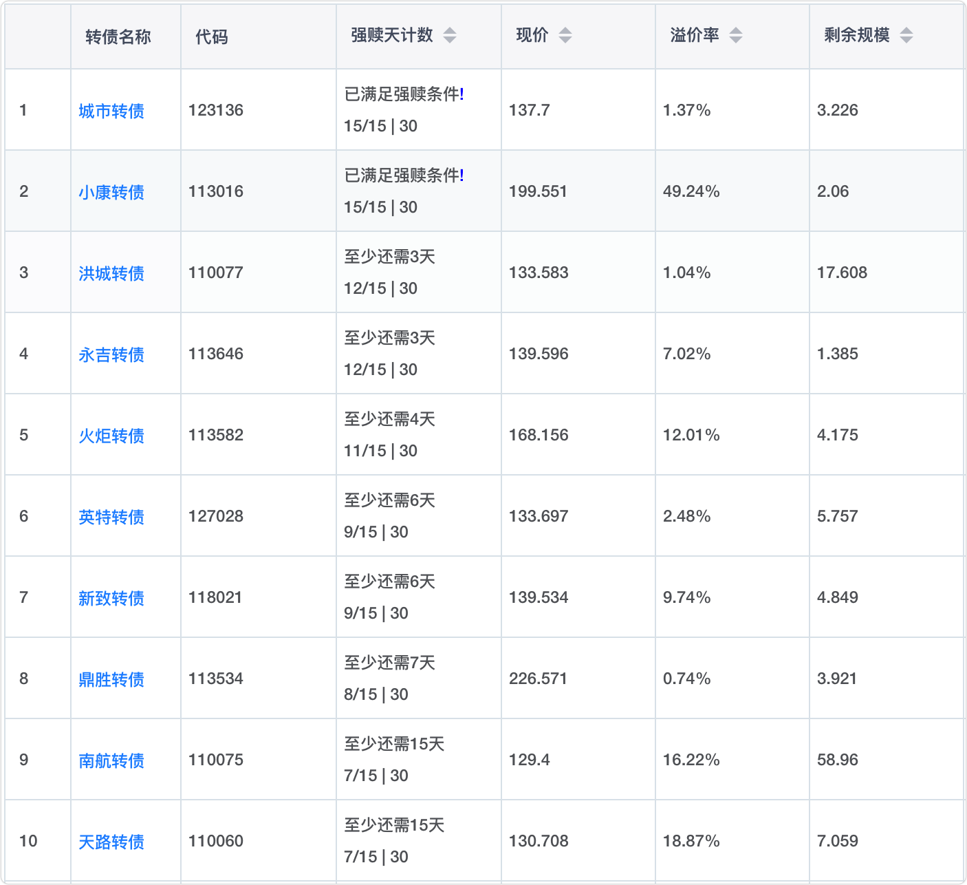Image resolution: width=967 pixels, height=885 pixels.
Task: Open the 小康转债 bond link
Action: click(x=111, y=192)
